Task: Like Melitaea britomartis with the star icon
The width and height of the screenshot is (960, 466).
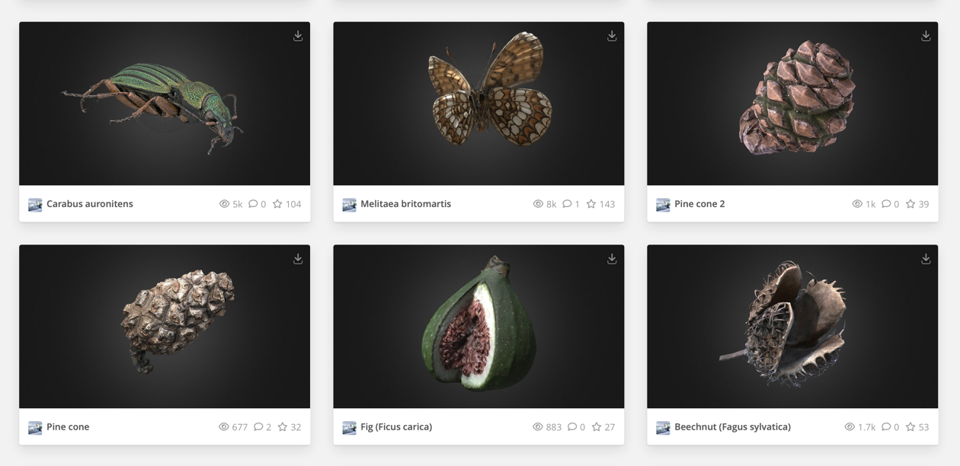Action: click(x=591, y=204)
